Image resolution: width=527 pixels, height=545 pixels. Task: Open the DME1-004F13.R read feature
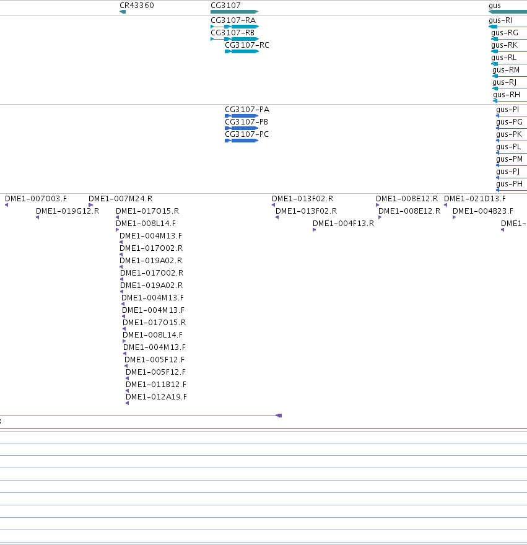pyautogui.click(x=314, y=230)
